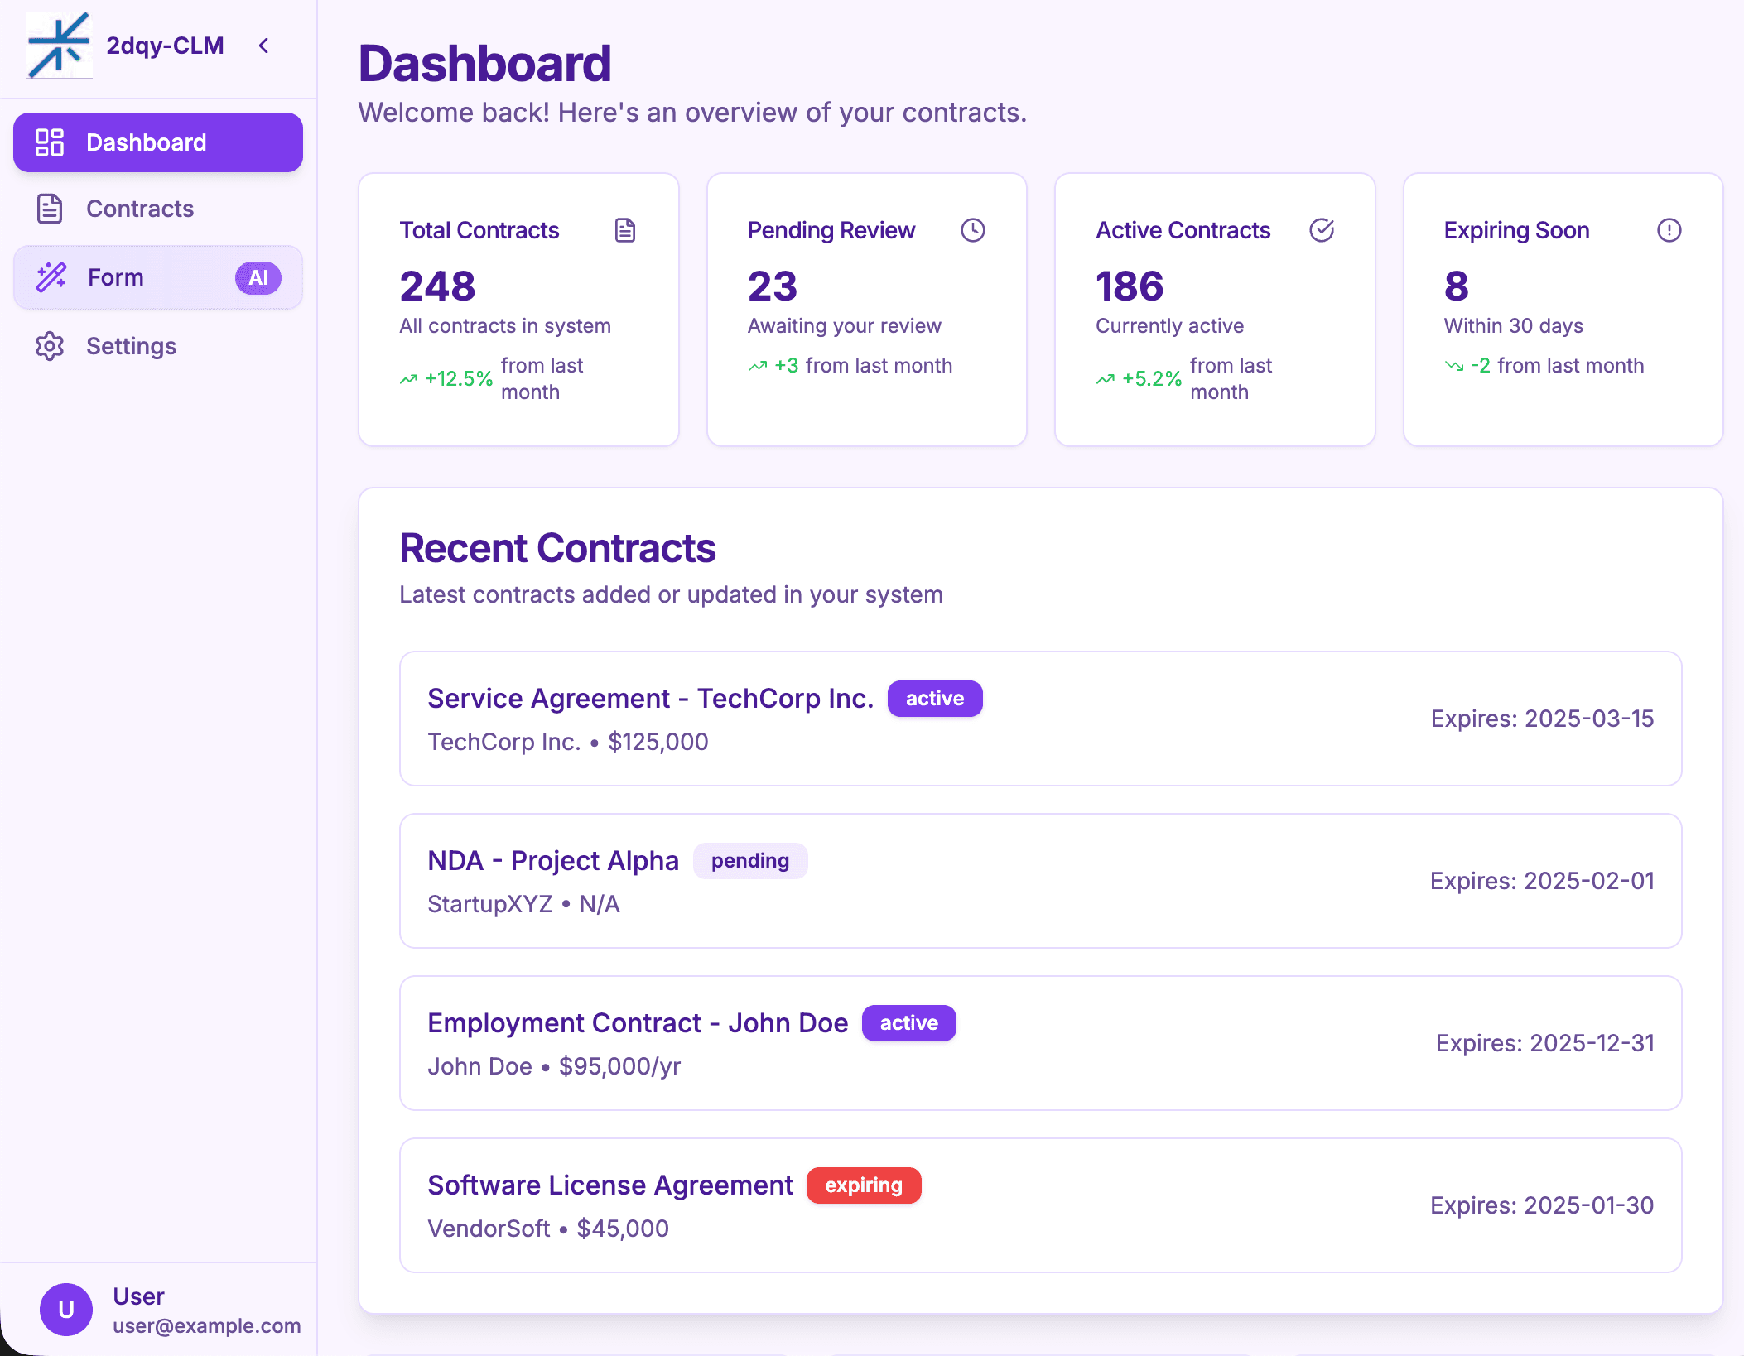This screenshot has height=1356, width=1744.
Task: Click the Settings gear icon
Action: [50, 346]
